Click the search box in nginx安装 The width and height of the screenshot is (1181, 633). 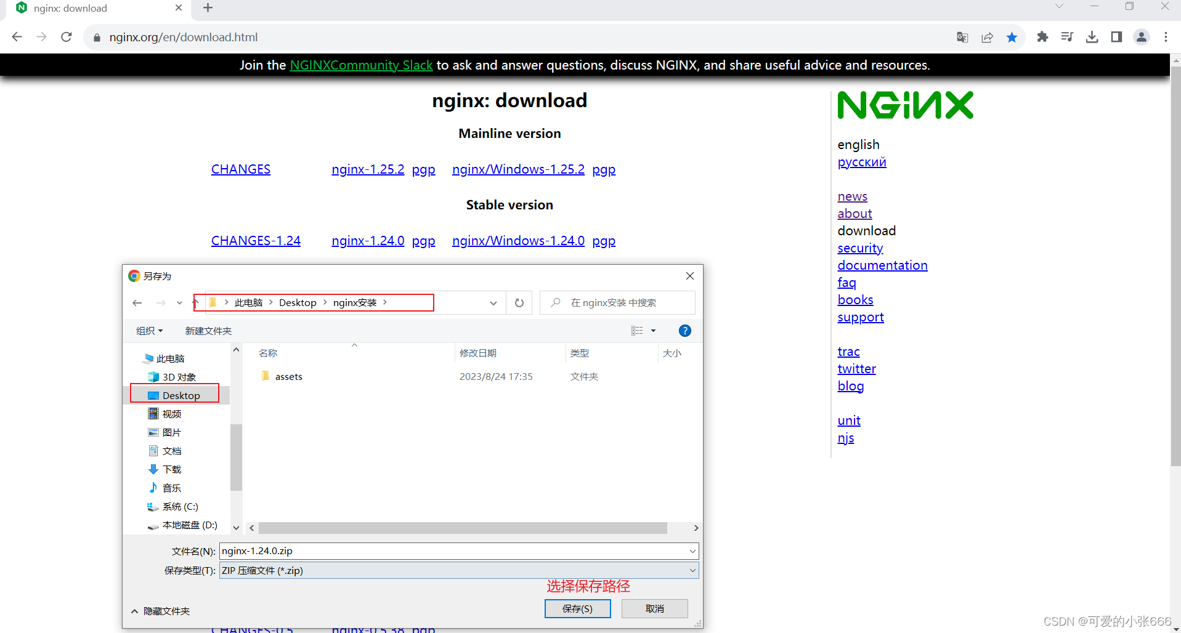(617, 303)
